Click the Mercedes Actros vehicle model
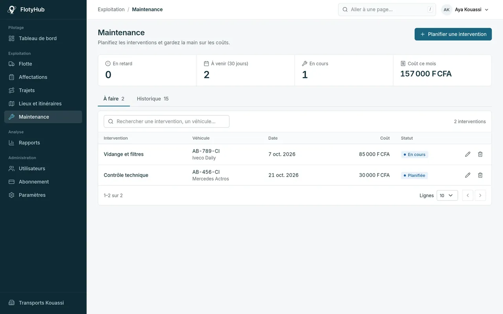 click(211, 179)
